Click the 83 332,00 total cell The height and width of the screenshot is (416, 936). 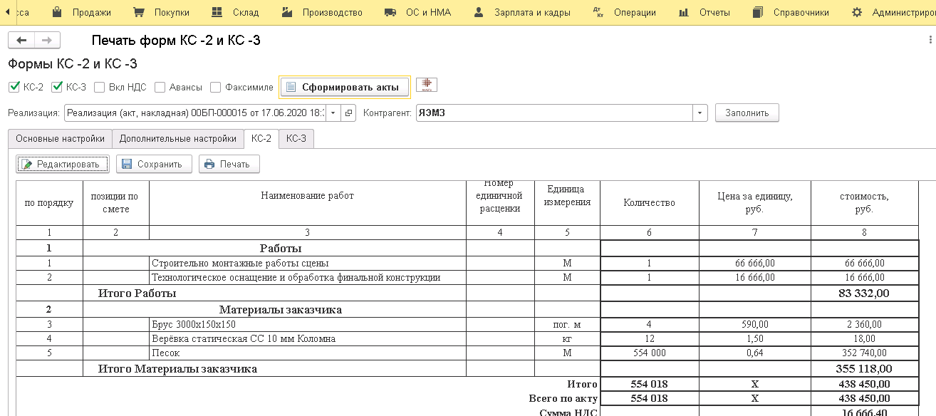pyautogui.click(x=865, y=293)
